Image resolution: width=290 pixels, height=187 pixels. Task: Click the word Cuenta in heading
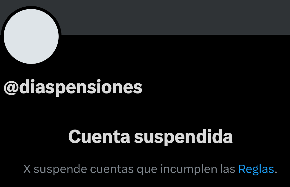point(99,137)
